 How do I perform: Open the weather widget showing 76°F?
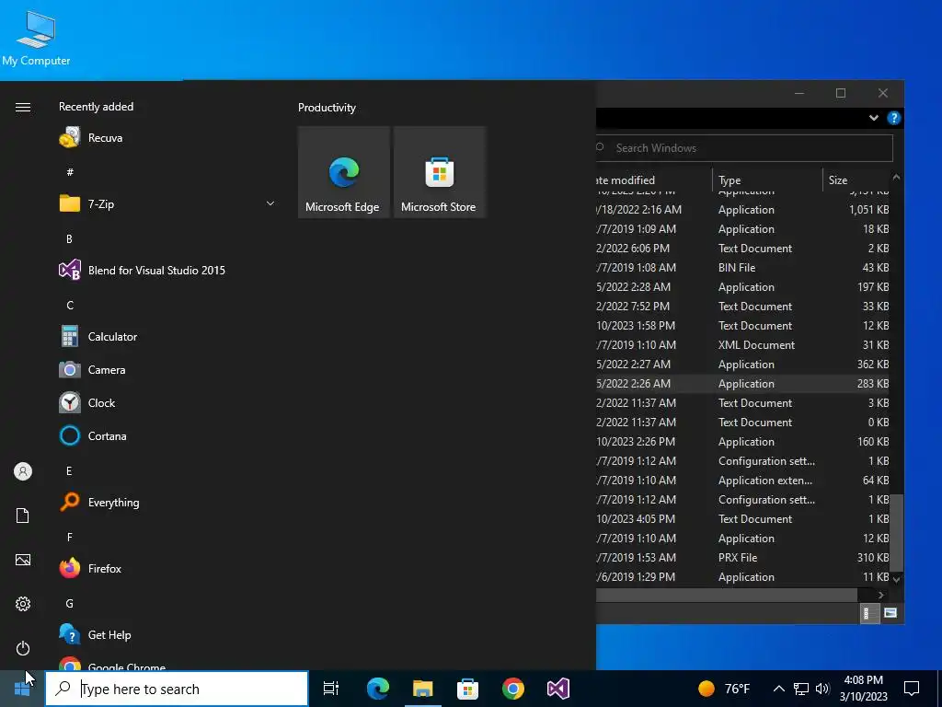[x=725, y=689]
